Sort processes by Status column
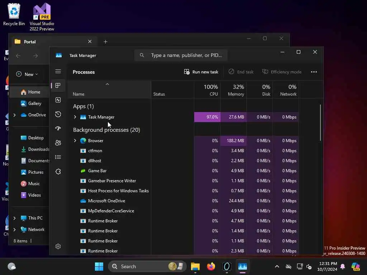367x275 pixels. click(172, 90)
